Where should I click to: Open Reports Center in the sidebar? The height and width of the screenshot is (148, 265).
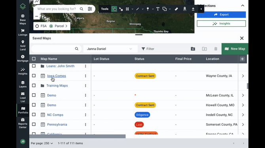click(x=23, y=123)
